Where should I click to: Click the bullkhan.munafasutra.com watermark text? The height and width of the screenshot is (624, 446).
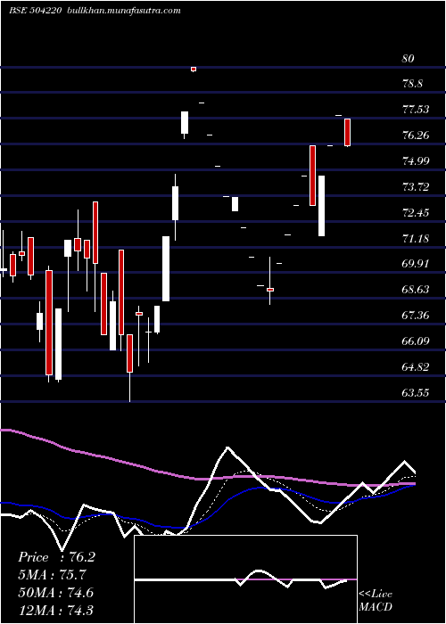pos(124,11)
